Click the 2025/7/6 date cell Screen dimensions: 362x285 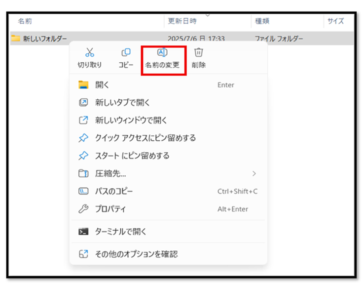pos(196,39)
